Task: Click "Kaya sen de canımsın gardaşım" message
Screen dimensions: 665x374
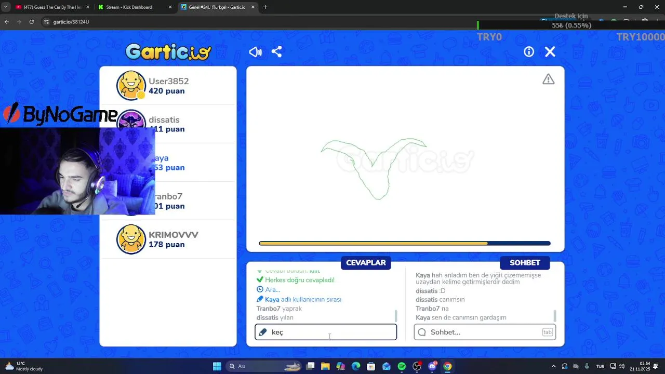Action: 461,317
